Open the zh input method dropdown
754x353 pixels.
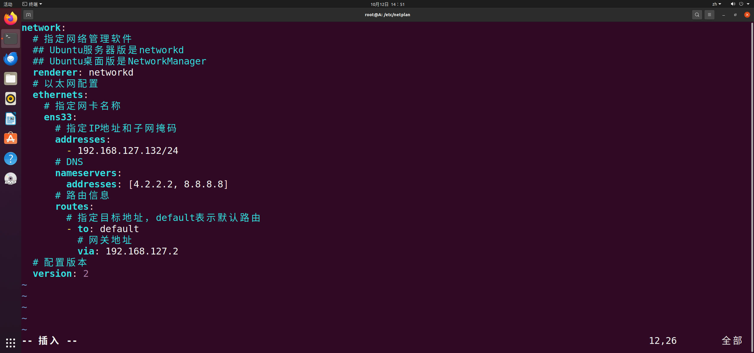point(717,4)
